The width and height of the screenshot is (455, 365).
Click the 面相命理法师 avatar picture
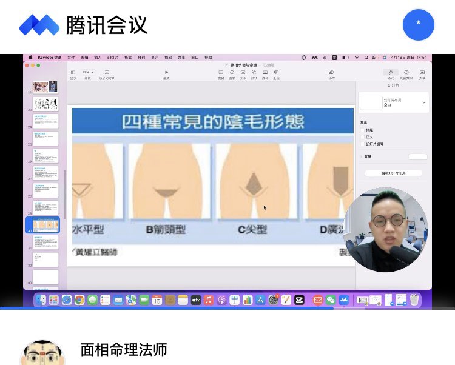(42, 353)
